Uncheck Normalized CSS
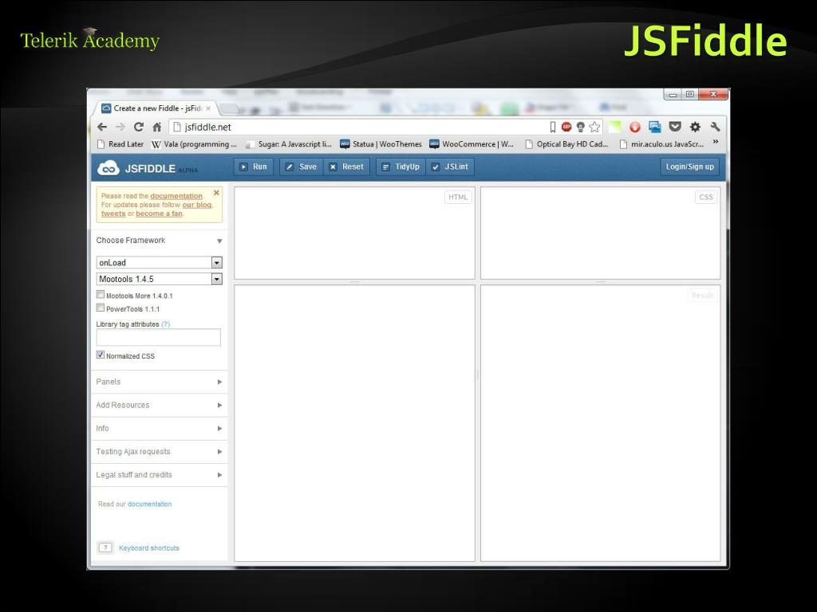This screenshot has height=612, width=817. tap(100, 355)
